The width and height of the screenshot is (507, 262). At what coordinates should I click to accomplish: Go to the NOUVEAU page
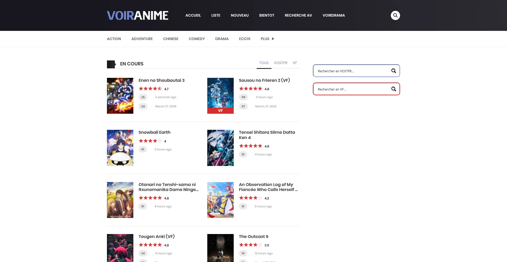240,15
